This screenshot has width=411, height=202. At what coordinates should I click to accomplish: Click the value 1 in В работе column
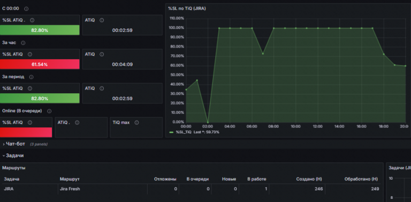(266, 189)
